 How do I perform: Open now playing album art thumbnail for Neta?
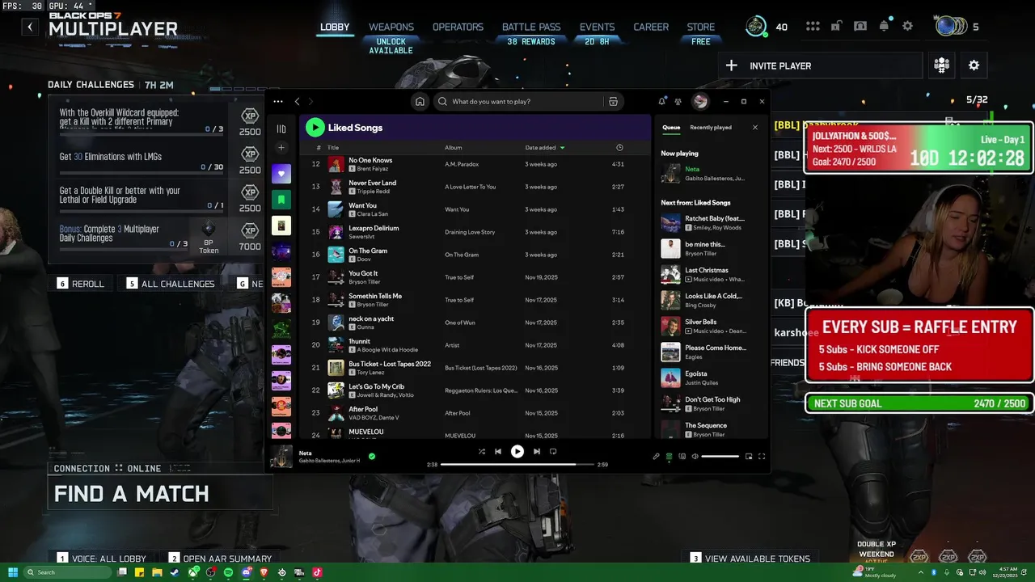(281, 456)
